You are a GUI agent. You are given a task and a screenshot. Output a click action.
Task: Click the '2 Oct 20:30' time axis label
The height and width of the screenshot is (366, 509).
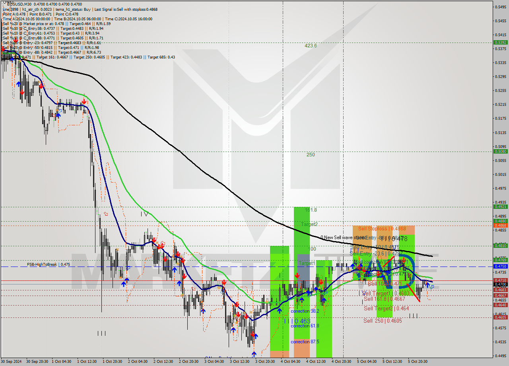click(x=189, y=362)
